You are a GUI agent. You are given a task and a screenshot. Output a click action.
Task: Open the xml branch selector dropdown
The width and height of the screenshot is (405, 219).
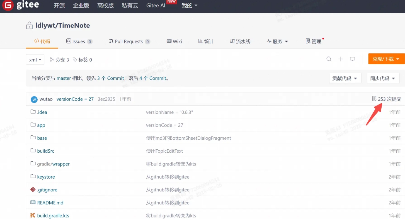point(35,60)
